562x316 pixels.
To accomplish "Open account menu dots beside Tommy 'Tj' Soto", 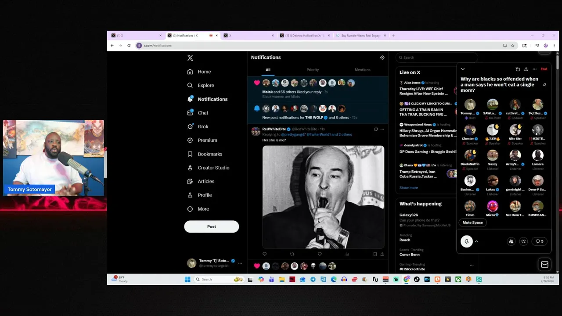I will click(x=240, y=263).
